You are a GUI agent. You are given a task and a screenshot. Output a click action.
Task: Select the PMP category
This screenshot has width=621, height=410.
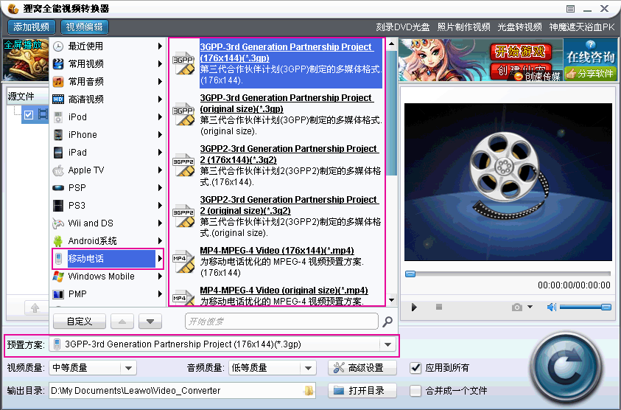pyautogui.click(x=108, y=293)
